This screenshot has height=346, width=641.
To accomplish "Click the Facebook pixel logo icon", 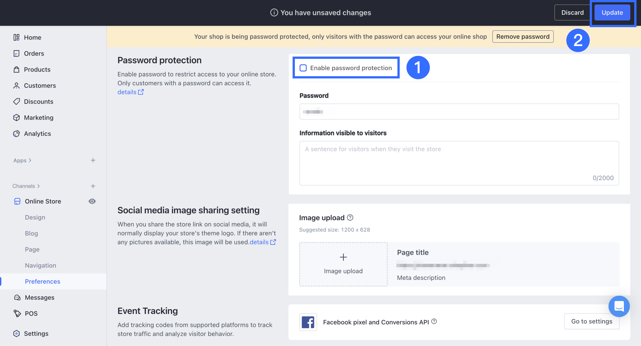I will click(308, 322).
